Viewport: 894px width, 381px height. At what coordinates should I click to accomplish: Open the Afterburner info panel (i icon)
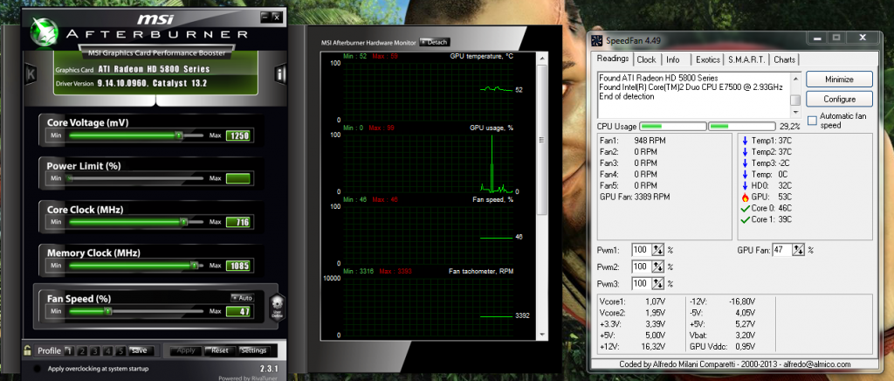click(x=281, y=74)
